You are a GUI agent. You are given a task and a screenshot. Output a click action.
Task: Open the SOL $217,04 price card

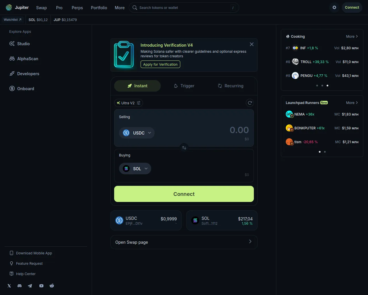coord(222,220)
